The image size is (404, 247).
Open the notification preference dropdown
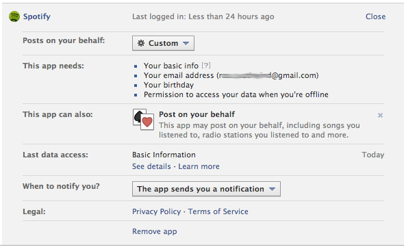point(206,189)
